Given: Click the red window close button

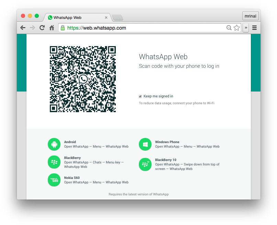Looking at the screenshot, I should point(23,16).
